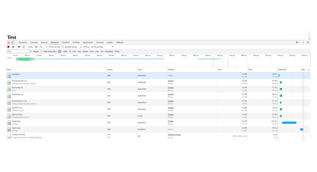Image resolution: width=317 pixels, height=172 pixels.
Task: Sort by Time column header
Action: 263,69
